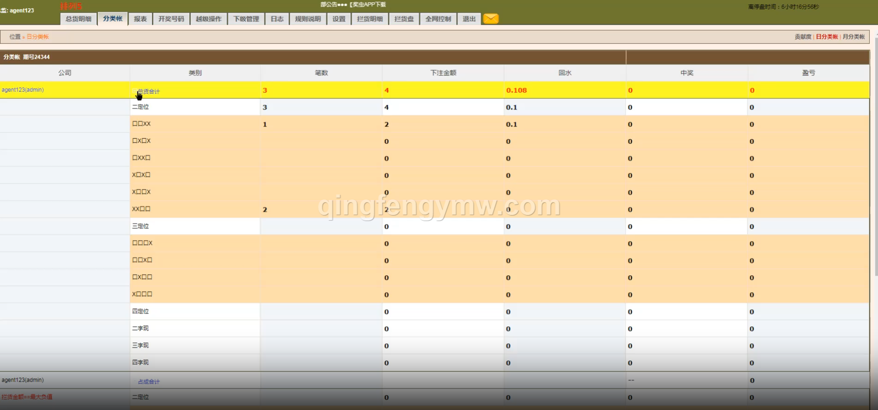Open the 开奖号码 tab
The width and height of the screenshot is (878, 410).
tap(171, 19)
